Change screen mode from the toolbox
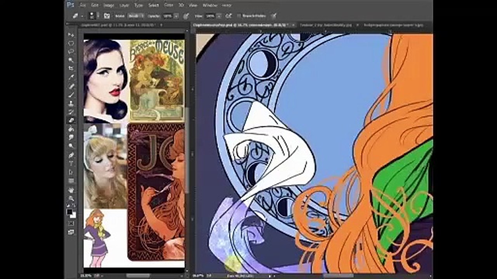 point(71,232)
